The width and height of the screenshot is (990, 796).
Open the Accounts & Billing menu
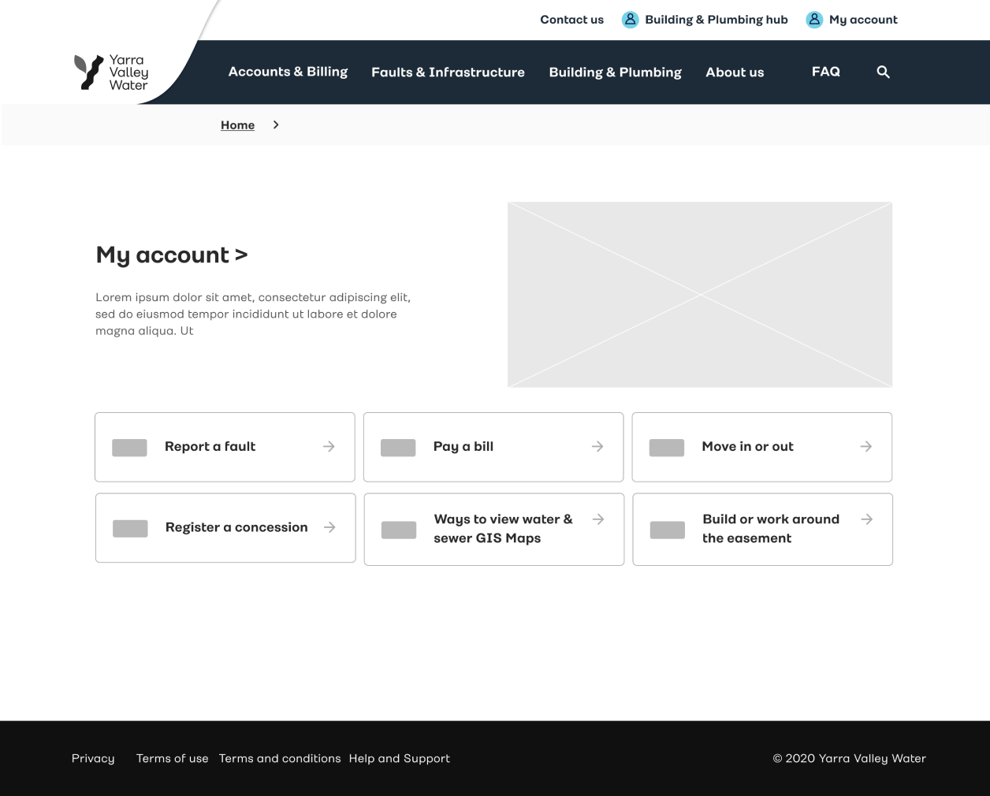click(288, 72)
